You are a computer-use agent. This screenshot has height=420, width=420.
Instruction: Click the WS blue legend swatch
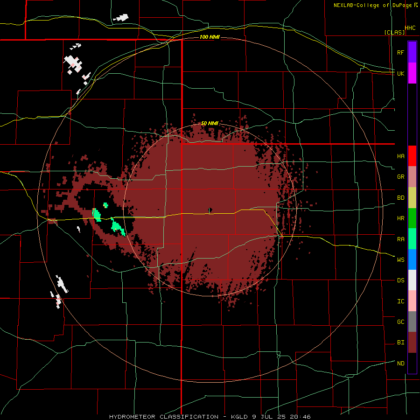pos(412,259)
